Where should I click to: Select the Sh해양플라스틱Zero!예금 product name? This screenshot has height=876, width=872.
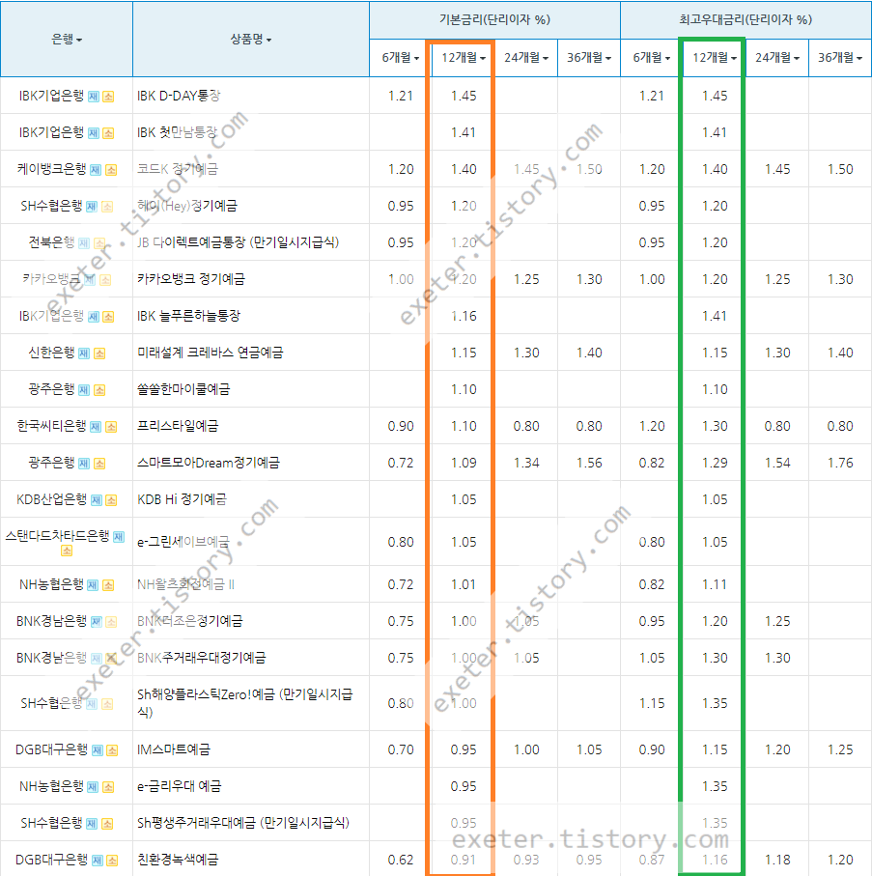(245, 703)
